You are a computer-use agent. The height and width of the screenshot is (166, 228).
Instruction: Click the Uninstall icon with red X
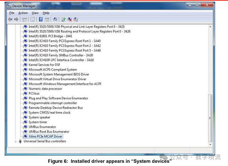click(69, 19)
